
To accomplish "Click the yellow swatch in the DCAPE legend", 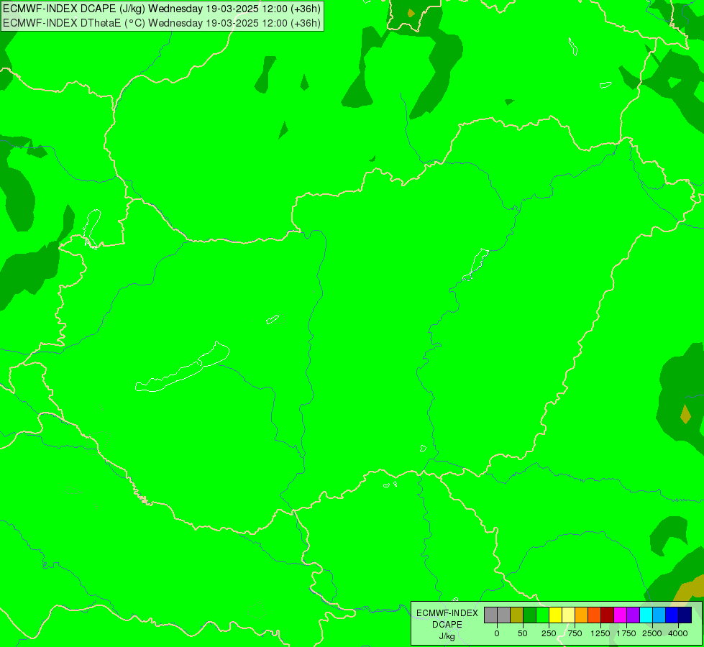I will point(555,615).
